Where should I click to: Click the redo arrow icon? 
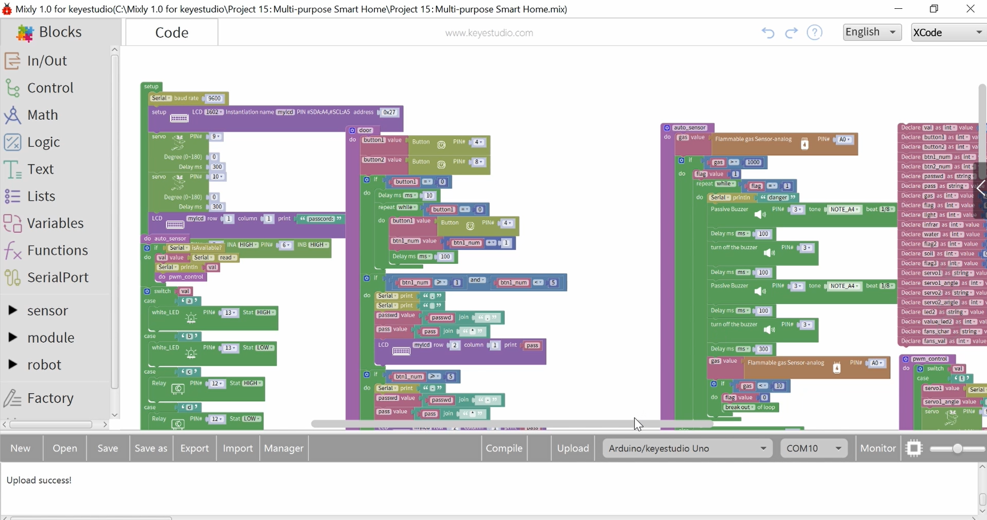click(791, 32)
